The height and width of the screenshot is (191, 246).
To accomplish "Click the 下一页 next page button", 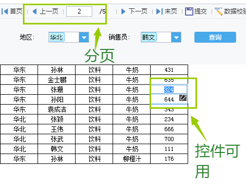I will [134, 11].
